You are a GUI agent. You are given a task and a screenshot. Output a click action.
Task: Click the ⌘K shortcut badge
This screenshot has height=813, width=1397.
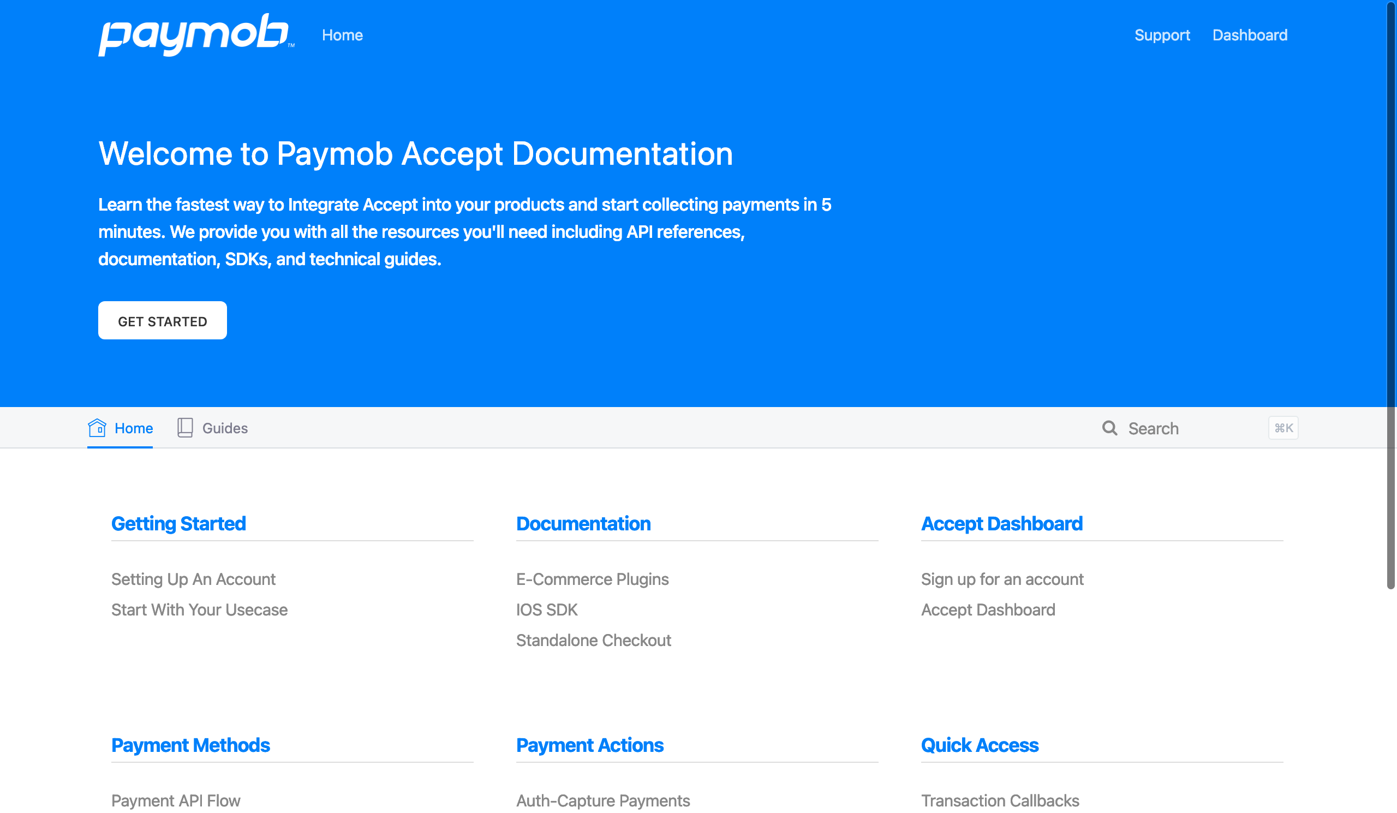pyautogui.click(x=1283, y=428)
